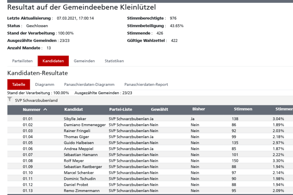The image size is (293, 195).
Task: Open the Parteilisten tab
Action: tap(22, 61)
